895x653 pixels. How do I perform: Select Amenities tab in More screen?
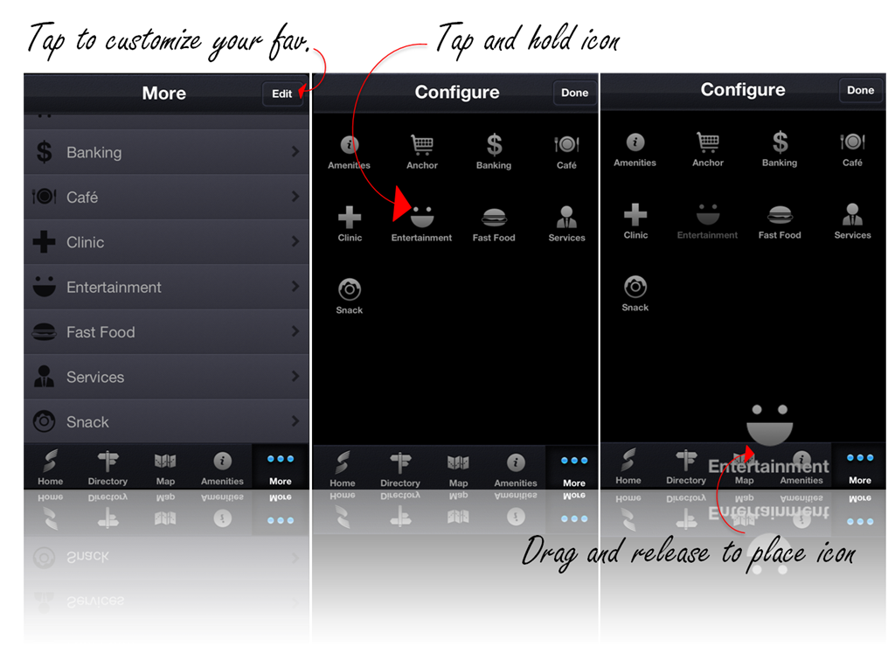(x=222, y=468)
